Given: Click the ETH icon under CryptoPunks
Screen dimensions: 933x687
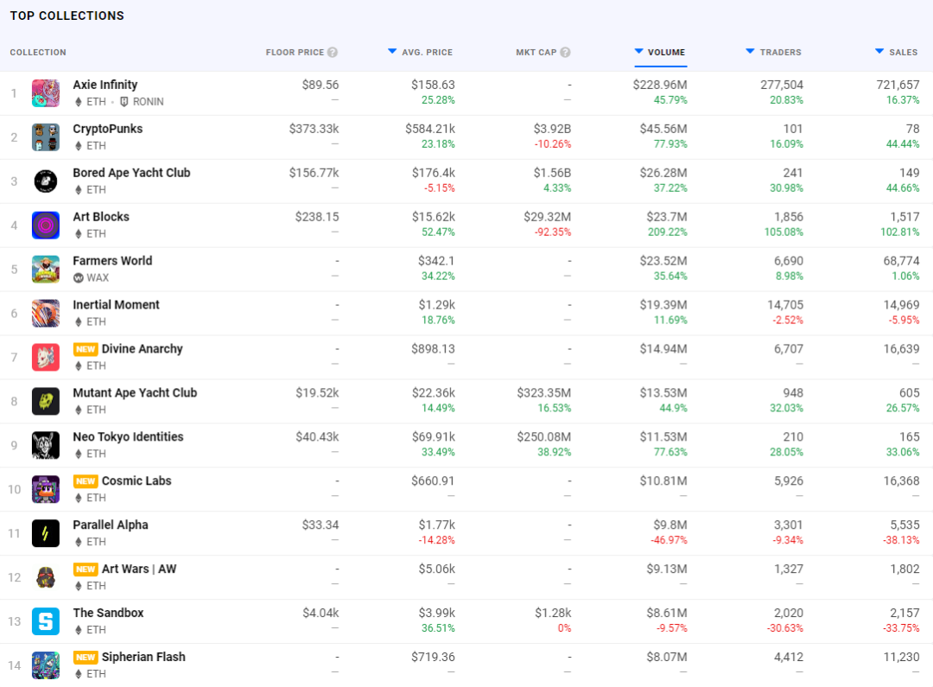Looking at the screenshot, I should pos(78,146).
